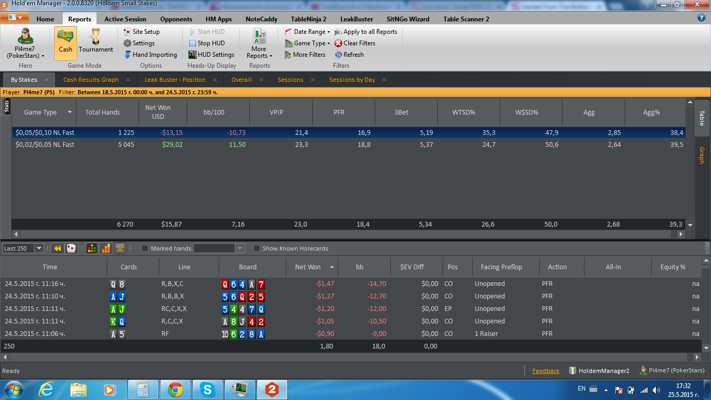Open the application menu button with dropdown arrow

15,17
